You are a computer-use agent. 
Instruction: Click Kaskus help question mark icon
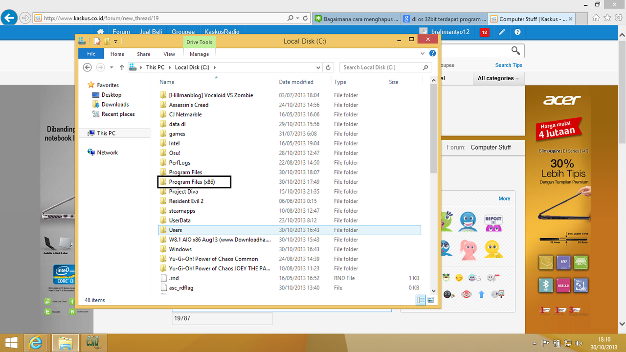pos(517,32)
